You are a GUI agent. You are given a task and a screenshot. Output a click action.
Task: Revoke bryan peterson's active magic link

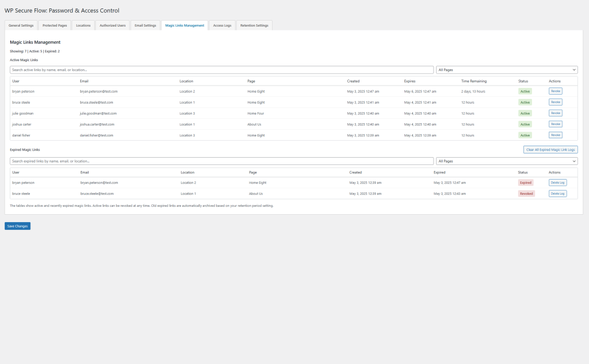tap(555, 91)
